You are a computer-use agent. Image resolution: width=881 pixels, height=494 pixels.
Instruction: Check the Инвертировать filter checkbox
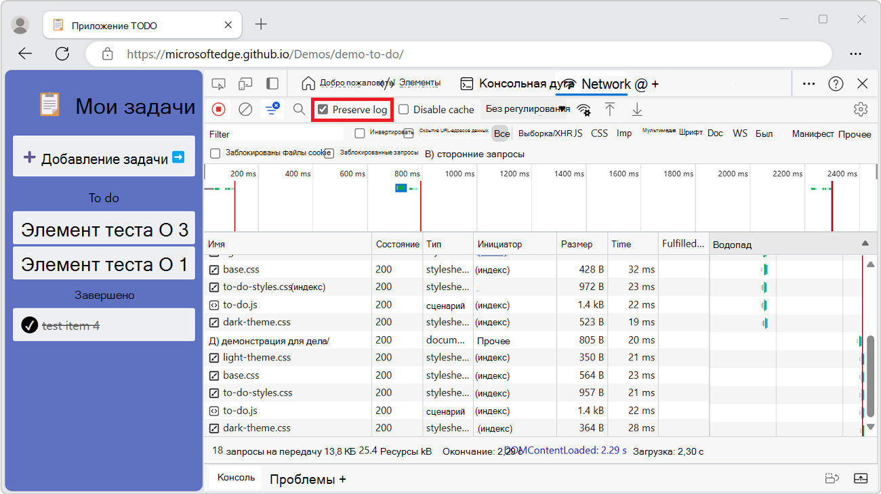coord(360,133)
